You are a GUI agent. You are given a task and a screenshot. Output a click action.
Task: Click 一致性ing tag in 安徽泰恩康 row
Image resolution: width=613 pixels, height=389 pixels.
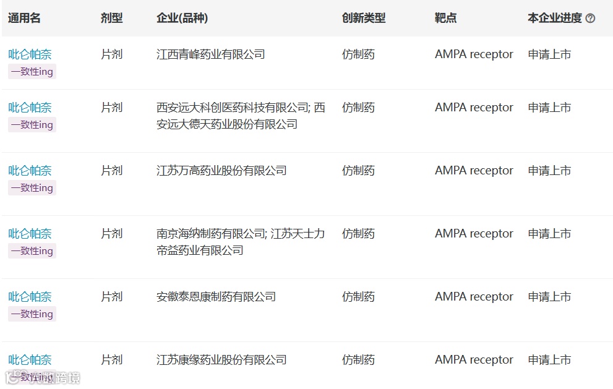pyautogui.click(x=32, y=314)
